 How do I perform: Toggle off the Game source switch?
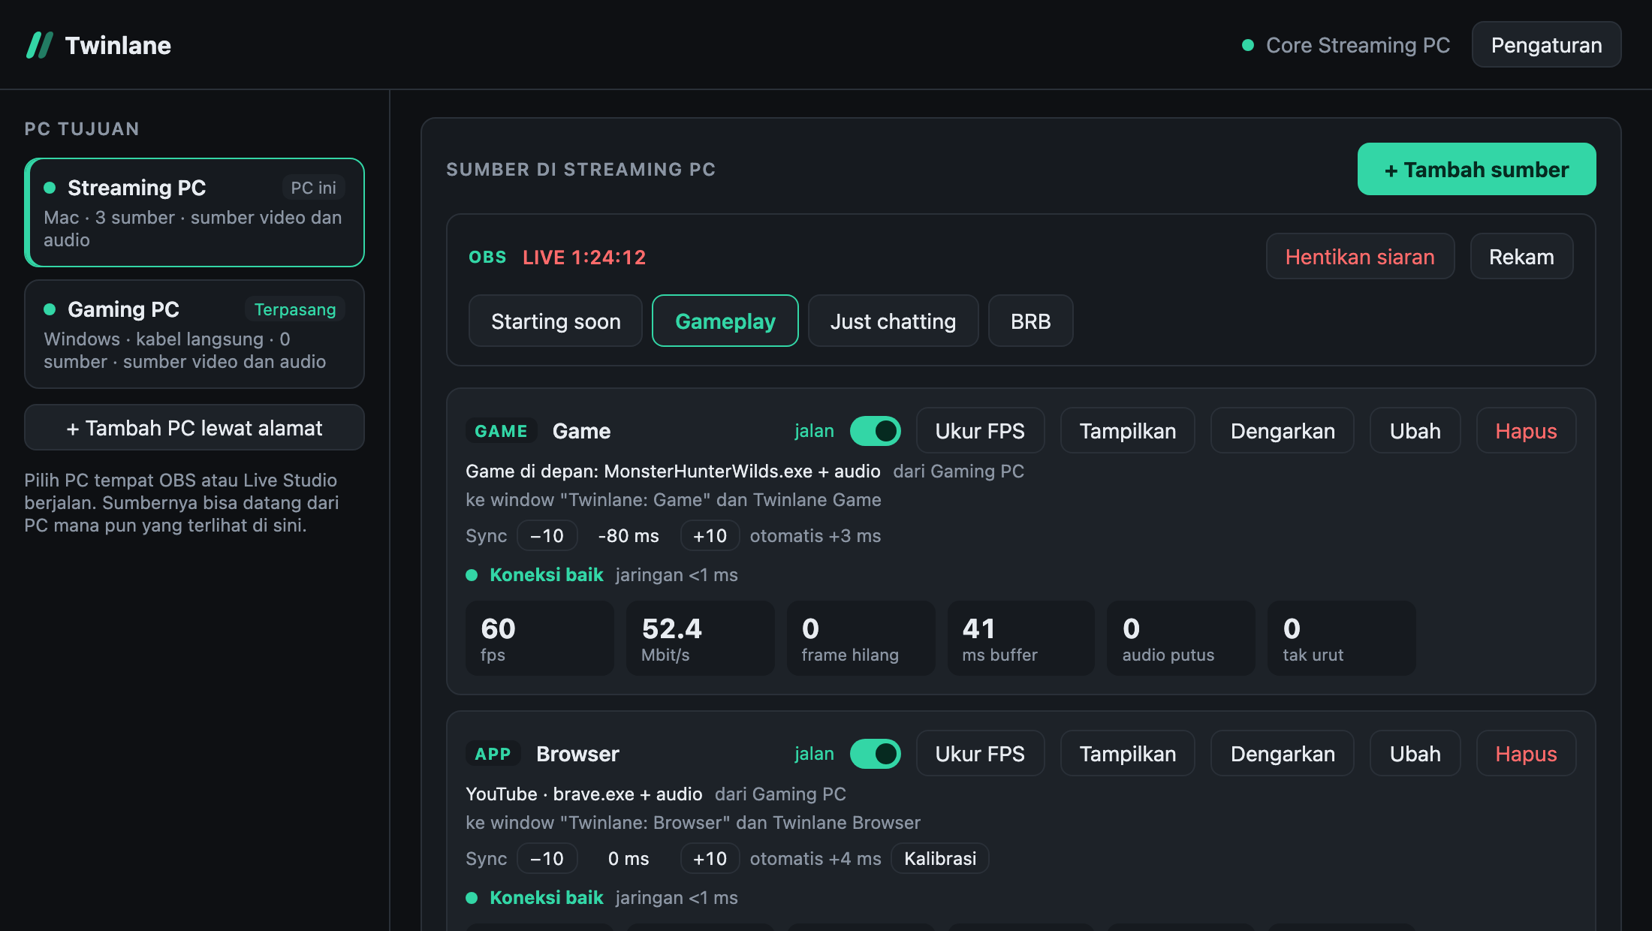(875, 431)
